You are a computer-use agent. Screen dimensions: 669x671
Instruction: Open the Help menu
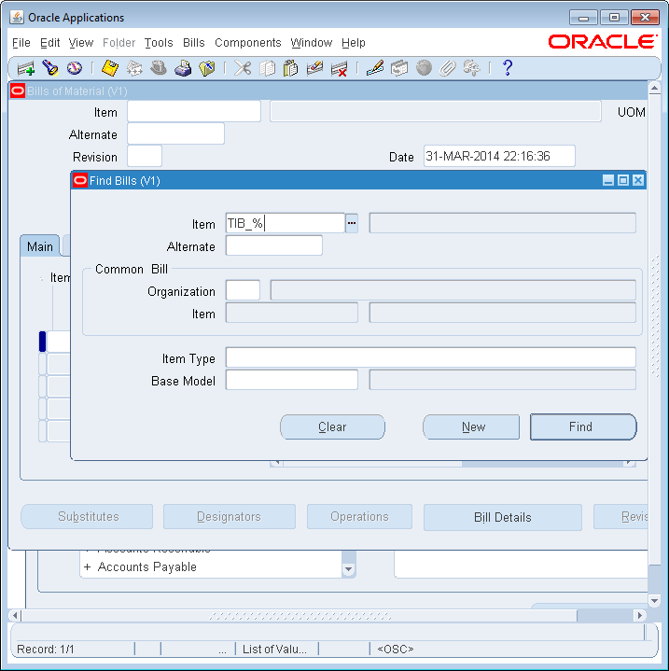click(x=354, y=43)
